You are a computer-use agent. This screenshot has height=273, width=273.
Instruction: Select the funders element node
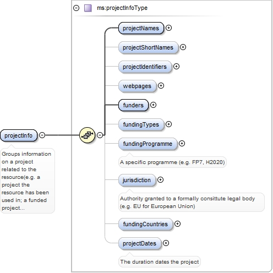pyautogui.click(x=133, y=105)
